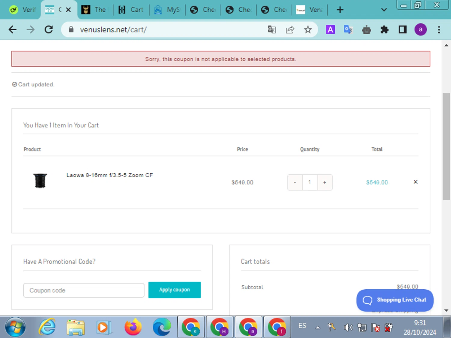Open the Chrome taskbar icon with badge 'e'

pyautogui.click(x=191, y=327)
